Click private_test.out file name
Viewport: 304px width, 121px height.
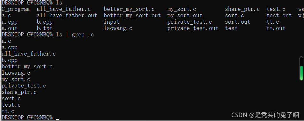point(193,28)
